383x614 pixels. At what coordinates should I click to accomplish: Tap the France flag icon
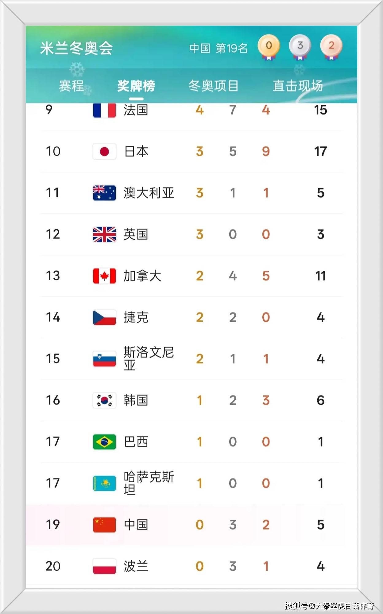click(104, 111)
